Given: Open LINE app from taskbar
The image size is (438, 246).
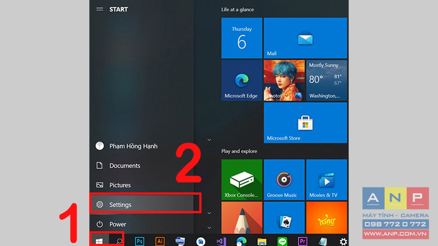Looking at the screenshot, I should pos(282,241).
